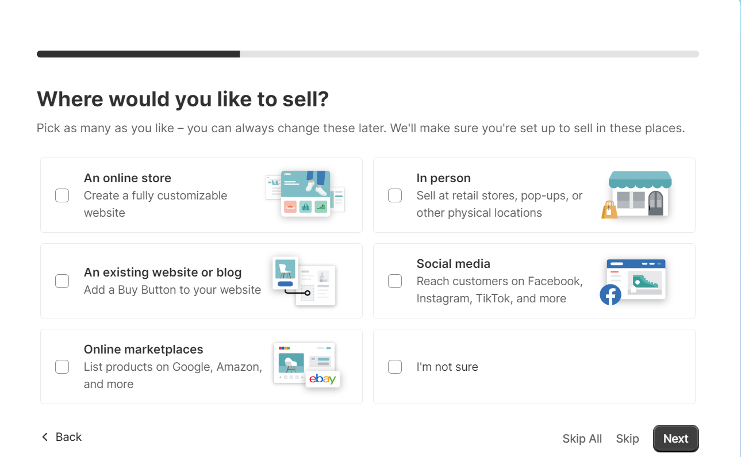Select the Online marketplaces card title

point(143,350)
